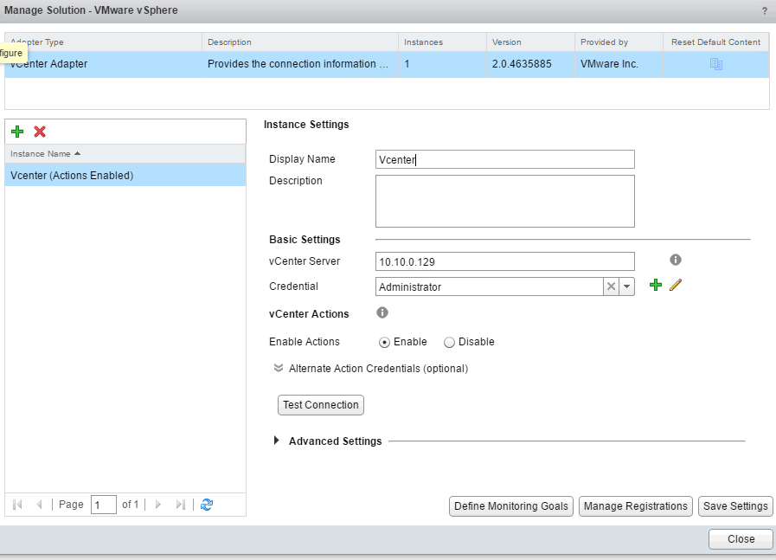The image size is (776, 560).
Task: Go to last page of instances
Action: tap(181, 505)
